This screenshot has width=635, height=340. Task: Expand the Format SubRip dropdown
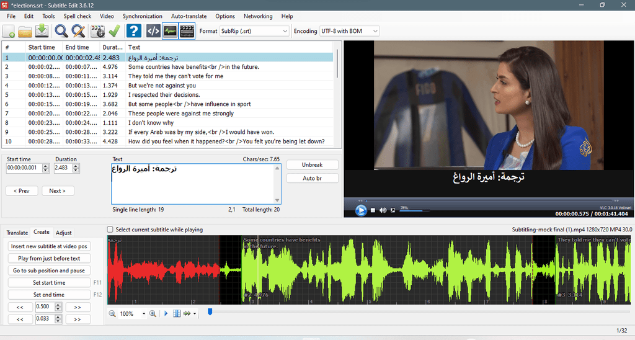(254, 31)
